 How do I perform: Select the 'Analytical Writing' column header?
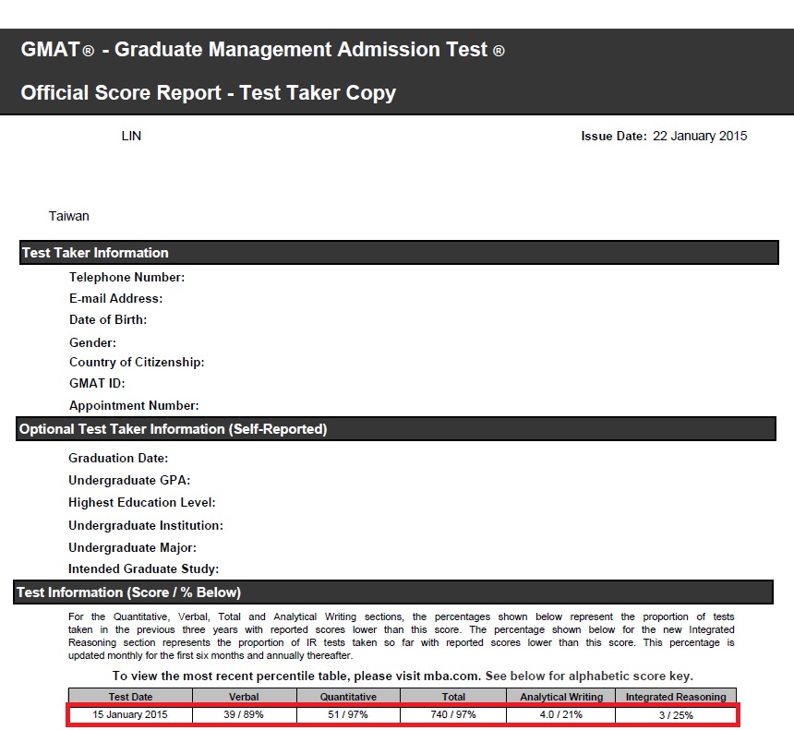[x=561, y=697]
